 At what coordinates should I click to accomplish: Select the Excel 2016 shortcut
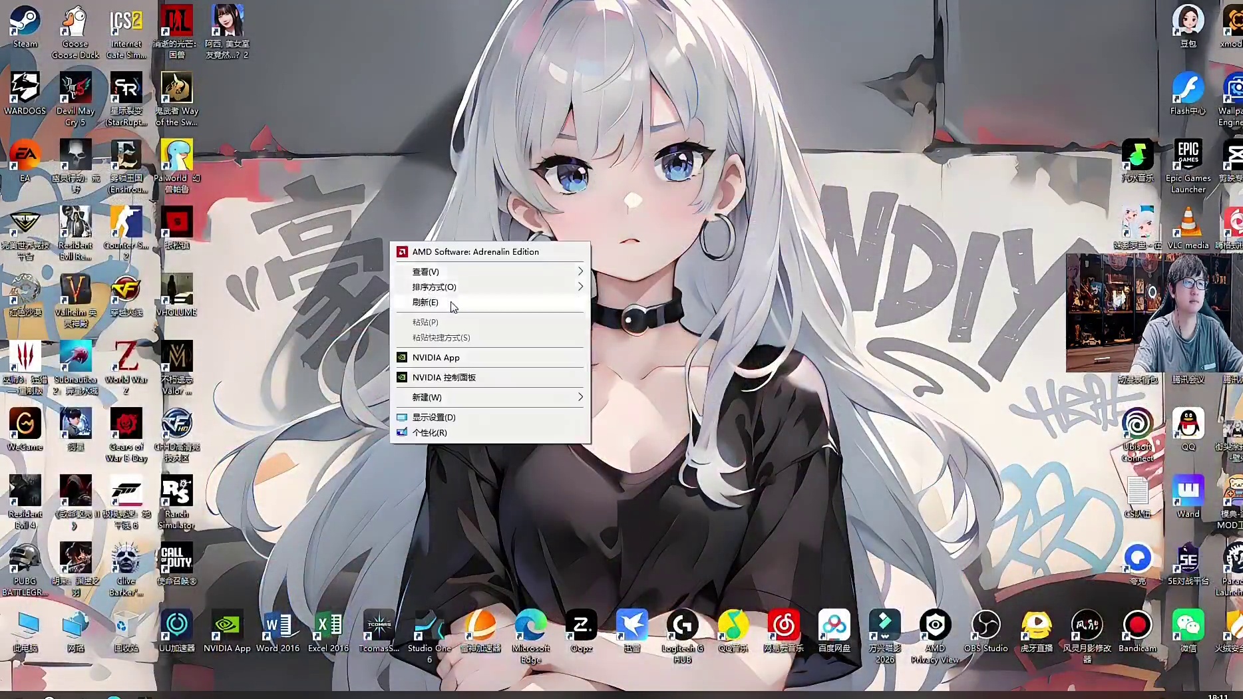pyautogui.click(x=328, y=630)
